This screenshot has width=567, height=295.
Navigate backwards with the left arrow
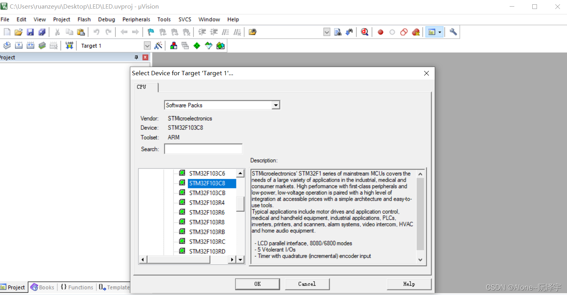click(x=124, y=32)
